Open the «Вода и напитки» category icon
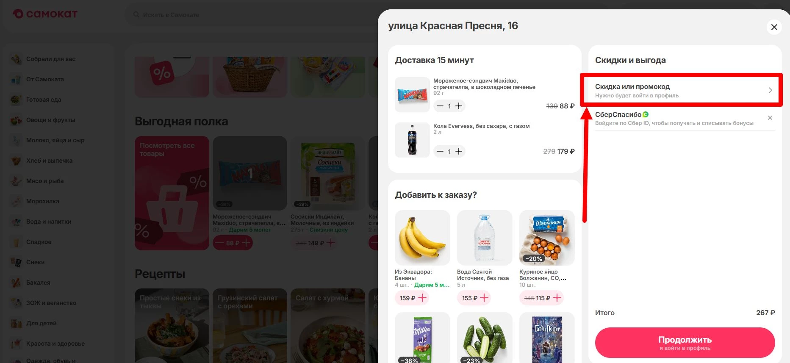This screenshot has height=363, width=790. (x=16, y=222)
